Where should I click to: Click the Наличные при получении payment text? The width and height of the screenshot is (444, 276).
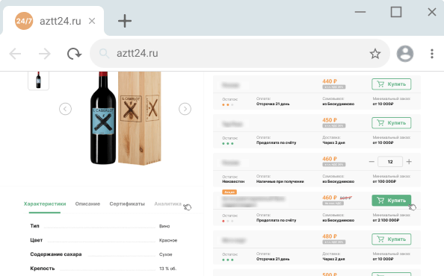pyautogui.click(x=280, y=181)
